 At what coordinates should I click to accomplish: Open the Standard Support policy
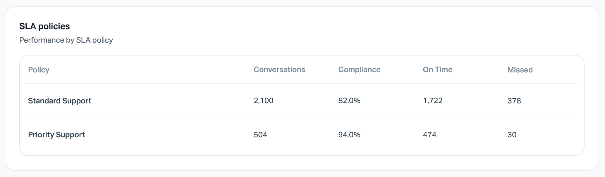pos(60,101)
